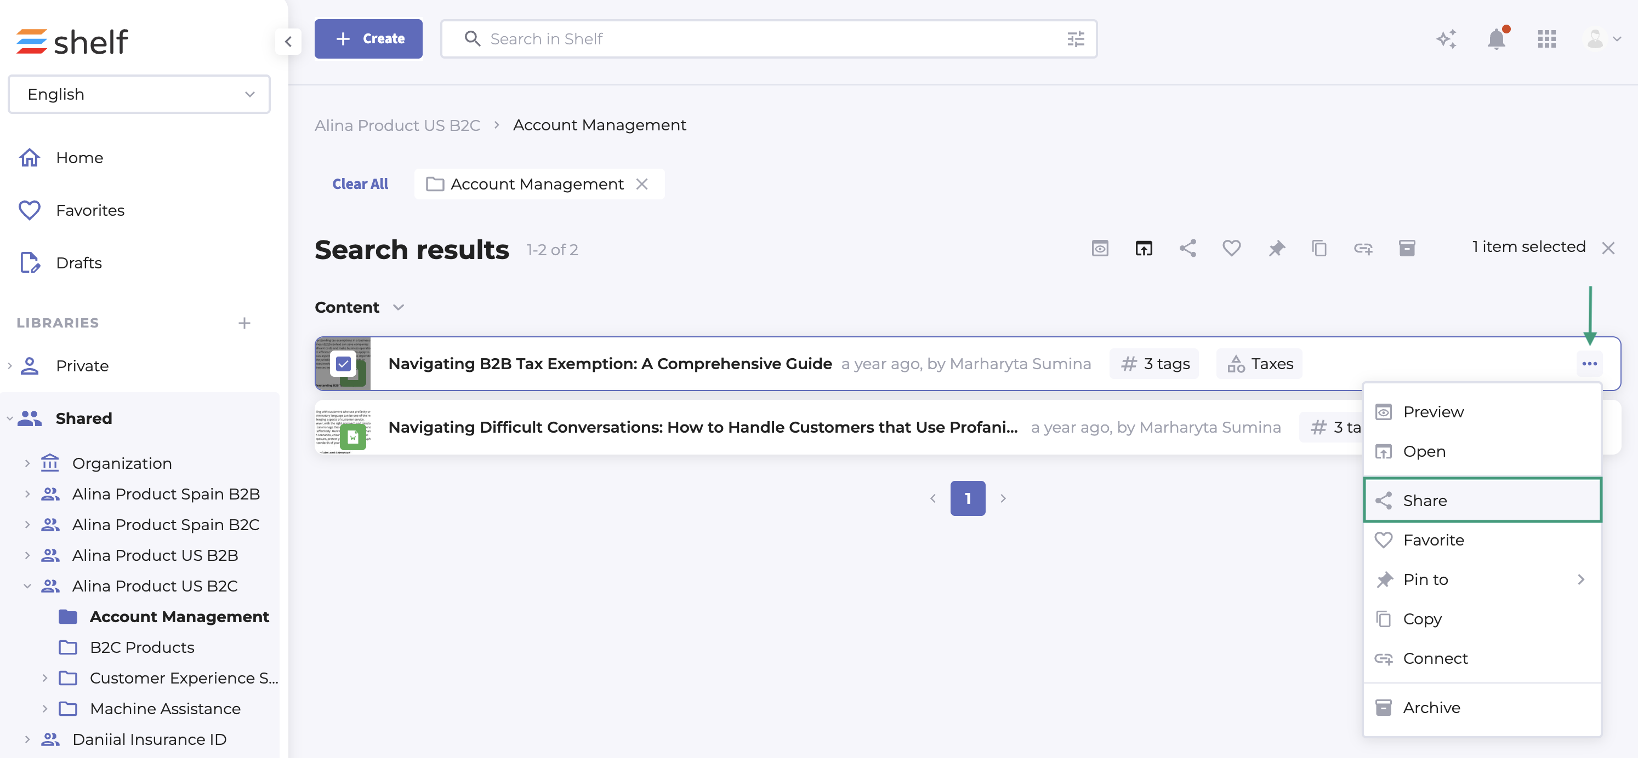
Task: Click the Create button
Action: tap(368, 39)
